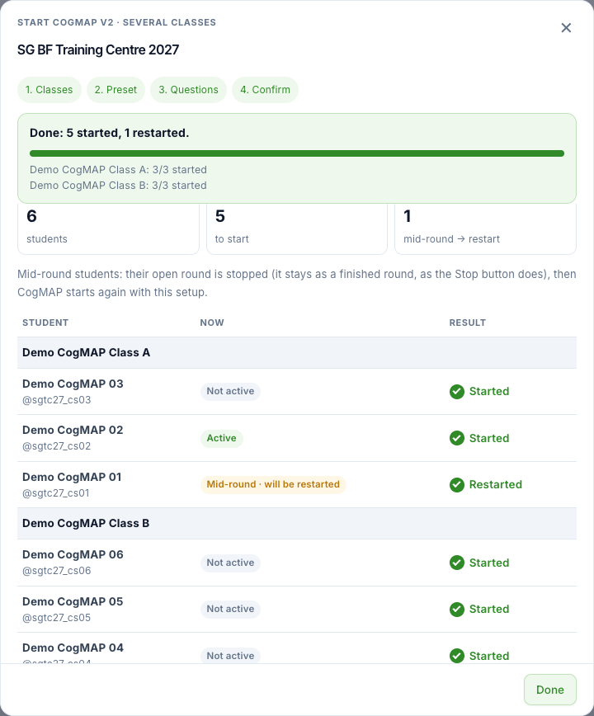Click the Mid-round will be restarted badge
This screenshot has height=716, width=594.
[x=273, y=484]
